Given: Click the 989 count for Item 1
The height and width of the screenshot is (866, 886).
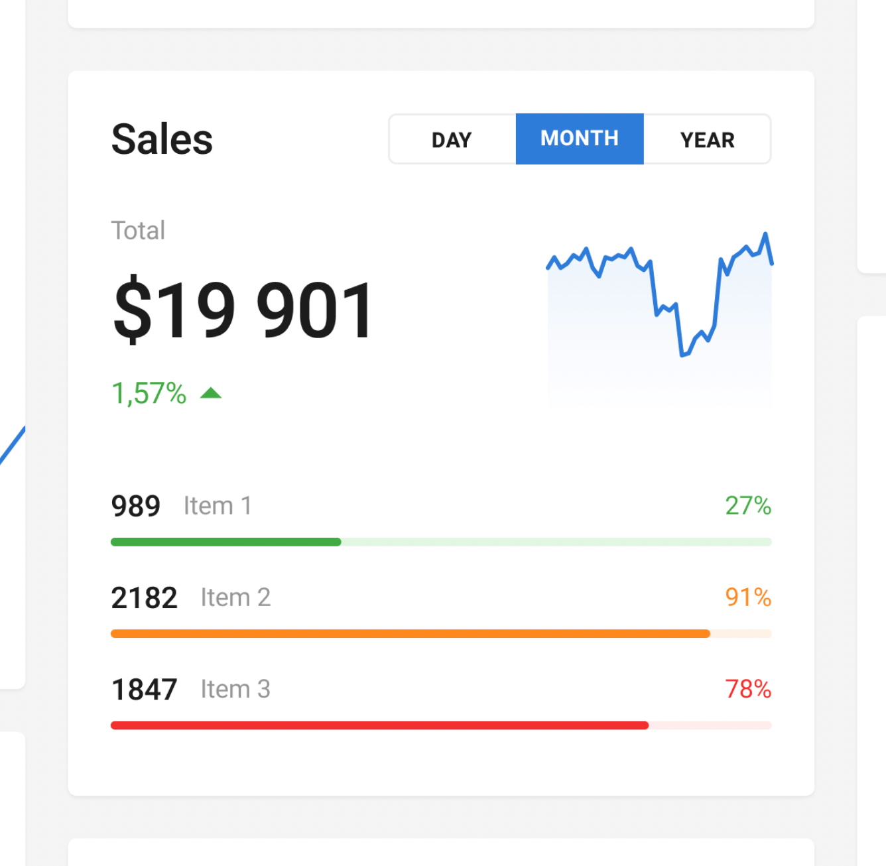Looking at the screenshot, I should tap(136, 506).
